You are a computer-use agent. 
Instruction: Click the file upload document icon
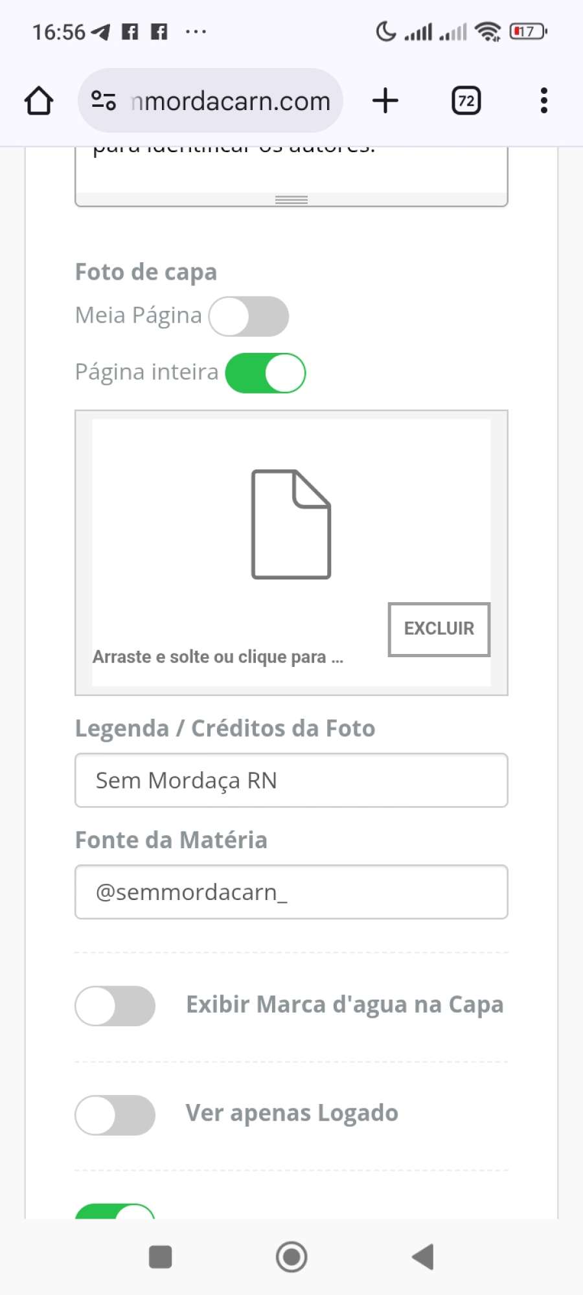click(x=291, y=524)
